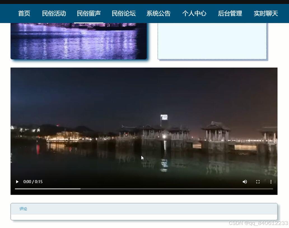Click the purple-lit river night photo
The image size is (289, 228).
79,41
